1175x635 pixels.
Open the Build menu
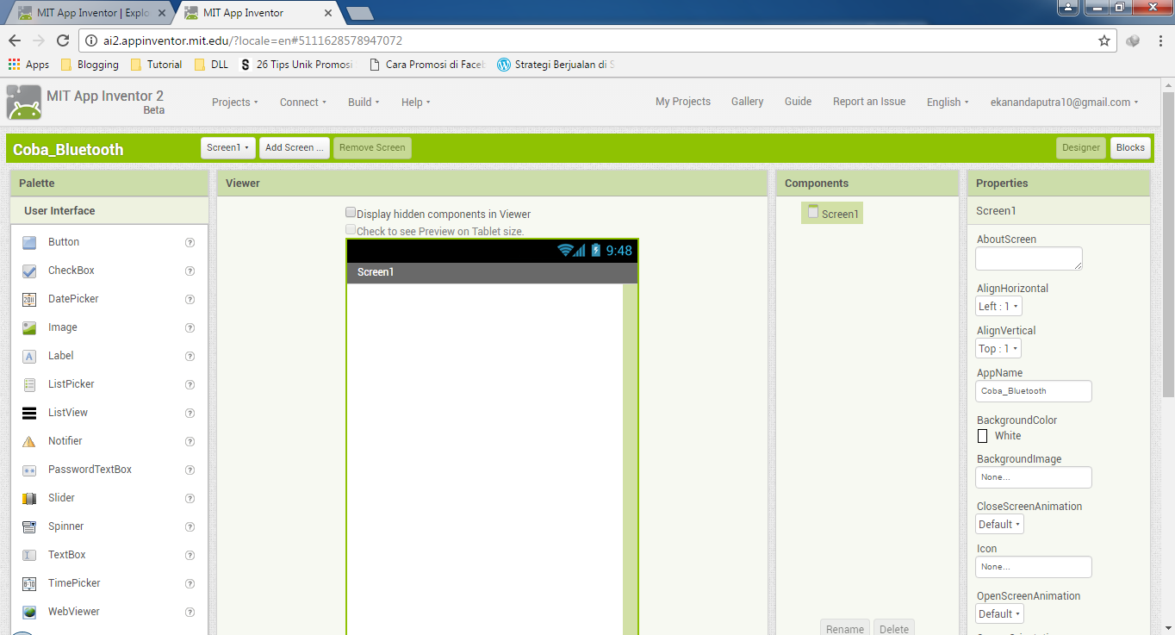(363, 102)
